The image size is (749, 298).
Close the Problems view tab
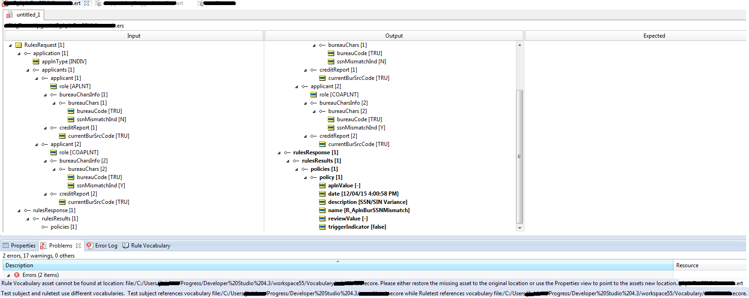tap(78, 246)
